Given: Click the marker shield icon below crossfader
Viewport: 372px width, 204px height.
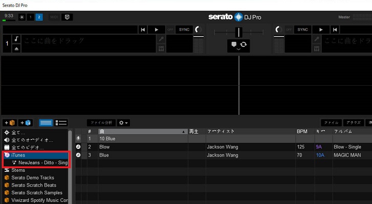Looking at the screenshot, I should tap(234, 44).
